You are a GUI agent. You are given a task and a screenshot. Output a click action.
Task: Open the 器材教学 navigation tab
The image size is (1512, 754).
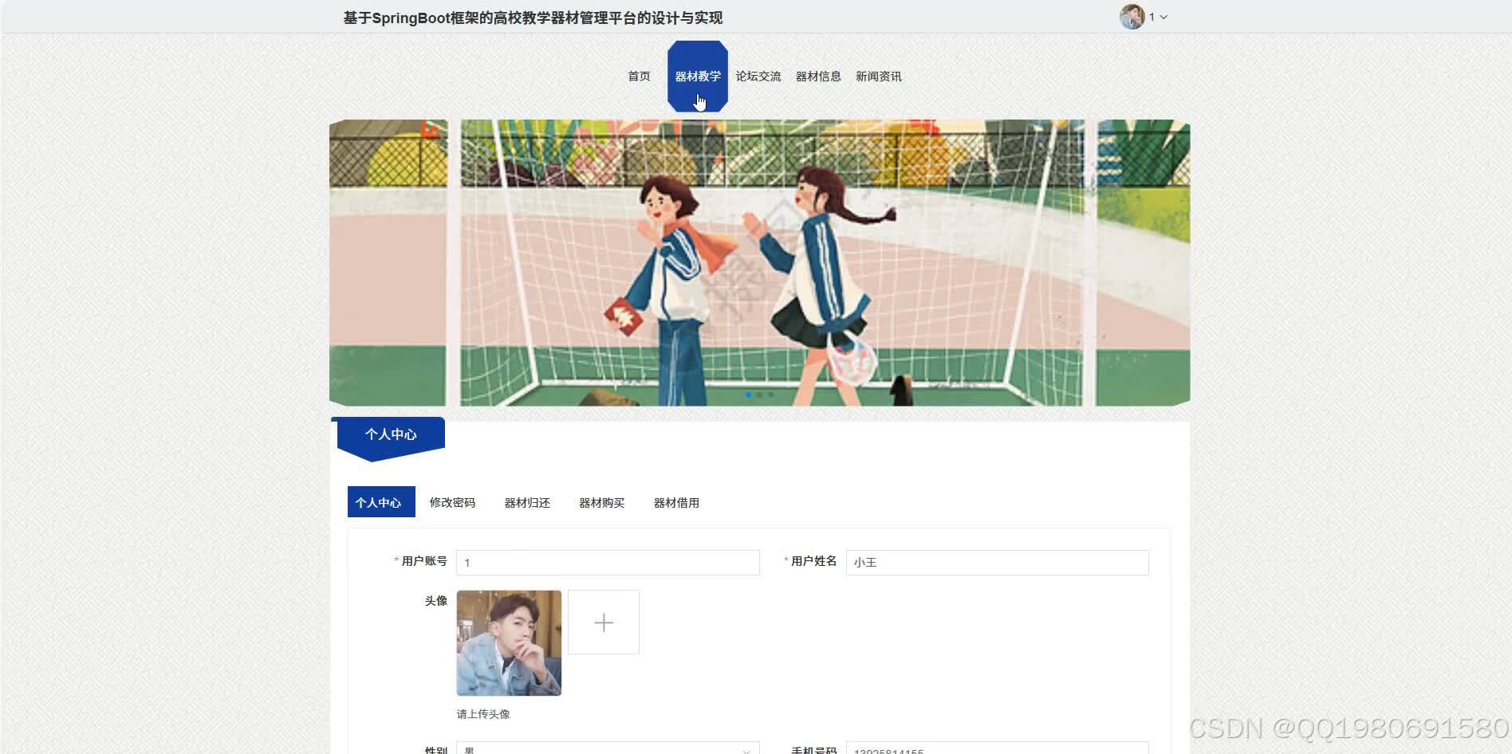coord(697,76)
